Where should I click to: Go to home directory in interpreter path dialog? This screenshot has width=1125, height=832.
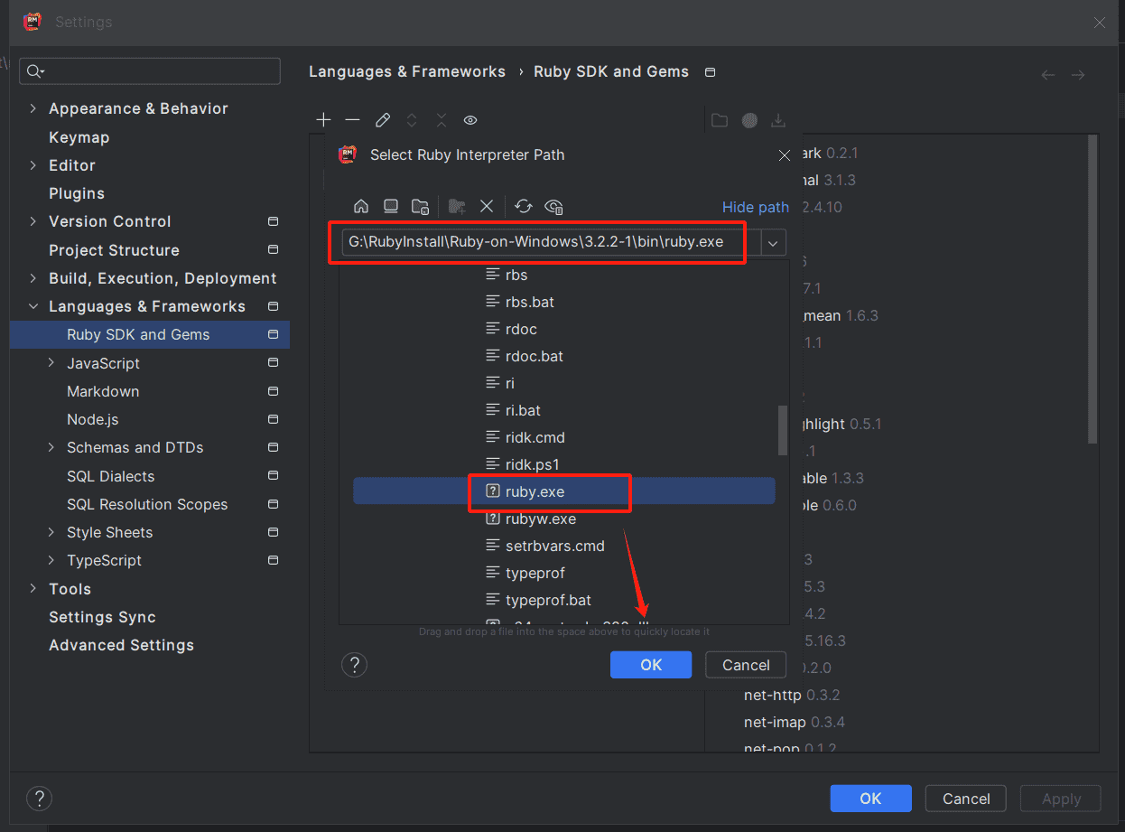pos(361,206)
